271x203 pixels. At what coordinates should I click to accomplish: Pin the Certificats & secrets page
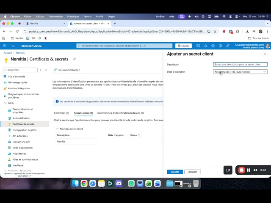pos(74,59)
